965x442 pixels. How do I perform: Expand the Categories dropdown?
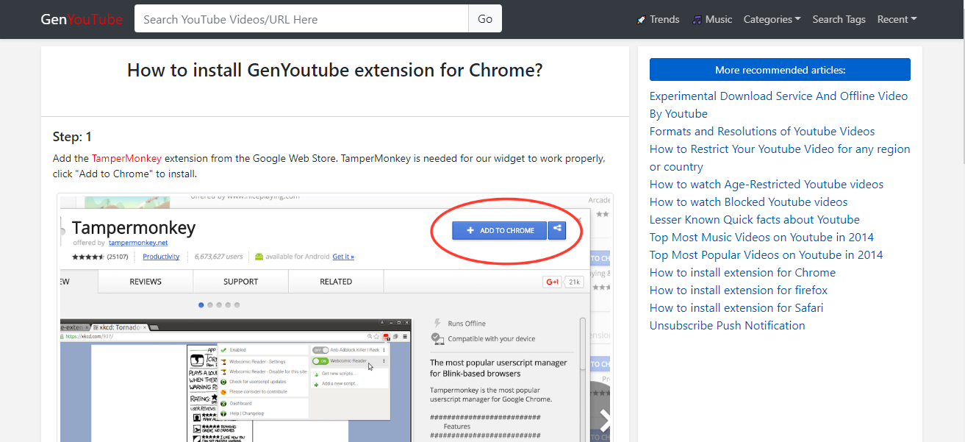pyautogui.click(x=772, y=19)
